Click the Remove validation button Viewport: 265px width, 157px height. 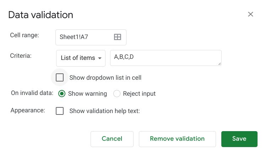(177, 139)
